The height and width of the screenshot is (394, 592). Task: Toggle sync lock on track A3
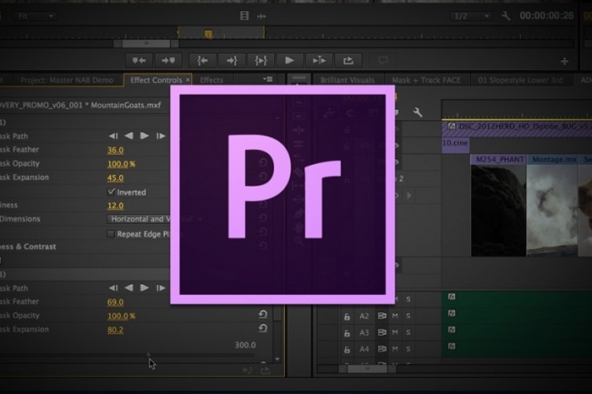click(382, 332)
